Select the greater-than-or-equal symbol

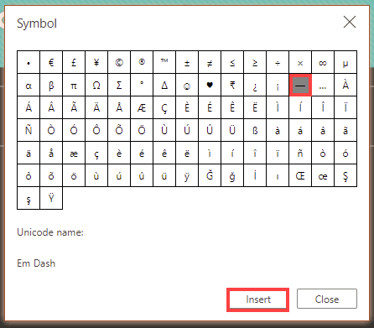tap(255, 62)
